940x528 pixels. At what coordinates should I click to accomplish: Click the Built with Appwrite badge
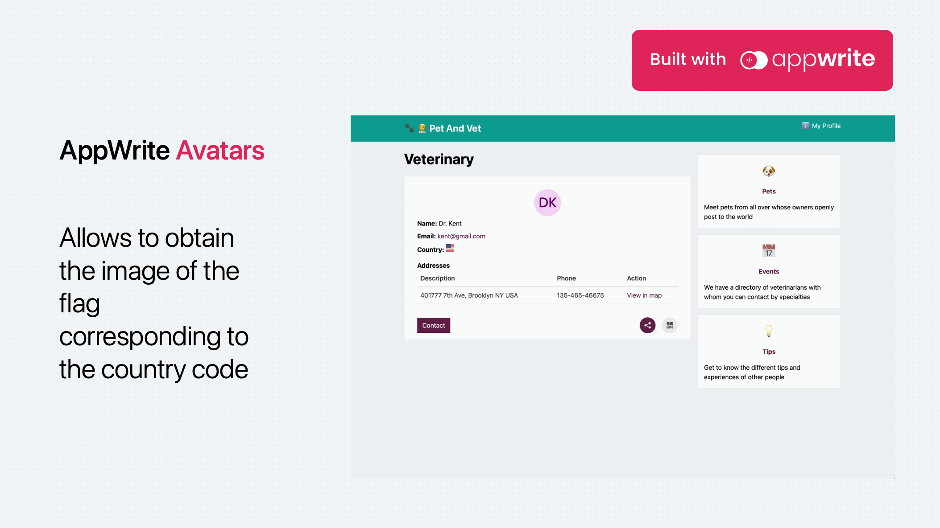pyautogui.click(x=762, y=60)
